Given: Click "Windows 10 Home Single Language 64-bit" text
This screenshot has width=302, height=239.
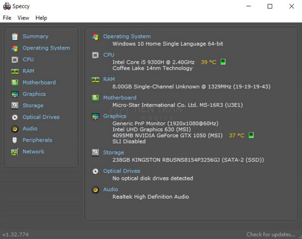Looking at the screenshot, I should click(x=168, y=44).
